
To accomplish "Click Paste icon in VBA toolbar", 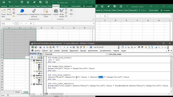I will [x=51, y=47].
